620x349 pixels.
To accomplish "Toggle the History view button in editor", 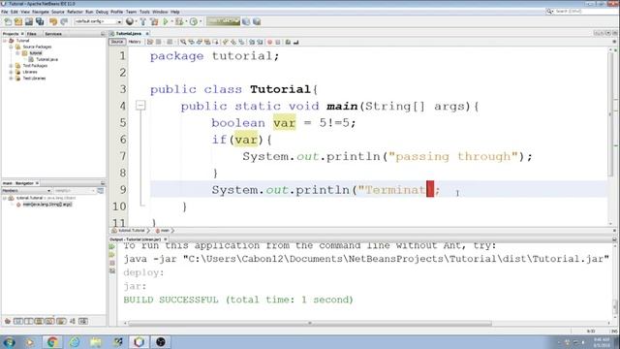I will pos(135,42).
